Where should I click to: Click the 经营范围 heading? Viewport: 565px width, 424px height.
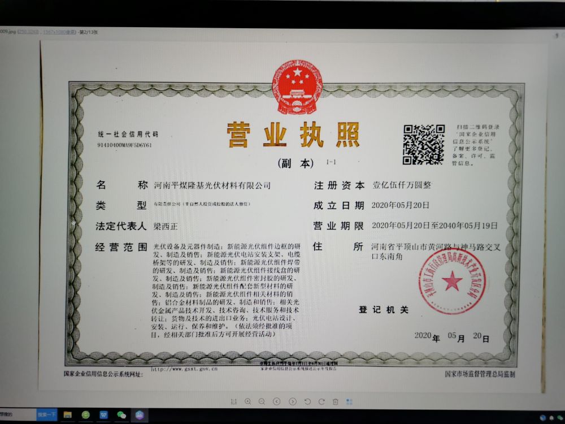point(121,247)
